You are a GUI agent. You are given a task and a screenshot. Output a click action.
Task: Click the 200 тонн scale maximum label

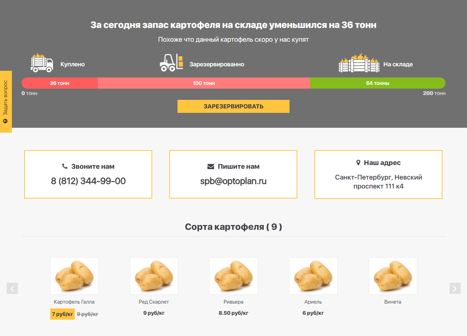[x=434, y=93]
